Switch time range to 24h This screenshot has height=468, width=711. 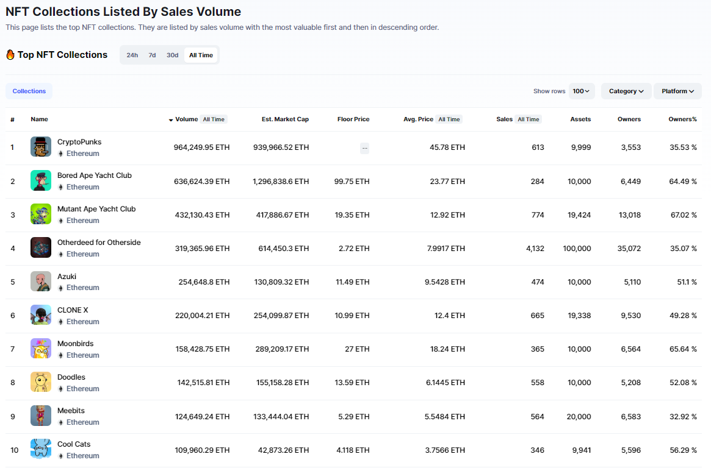(x=132, y=55)
